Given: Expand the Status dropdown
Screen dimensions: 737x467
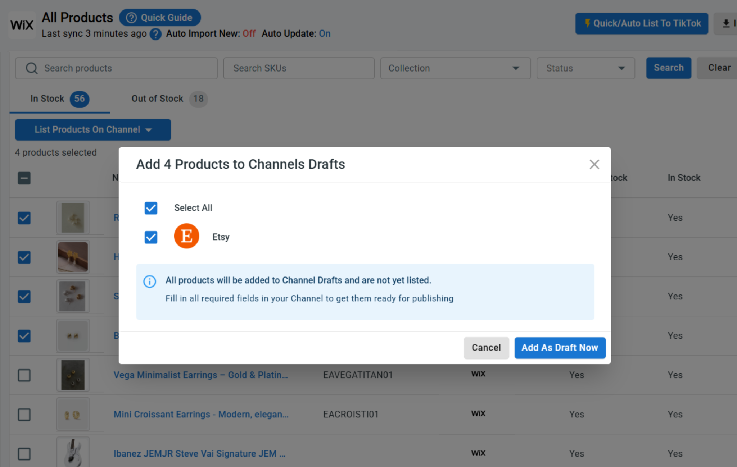Looking at the screenshot, I should click(x=585, y=68).
